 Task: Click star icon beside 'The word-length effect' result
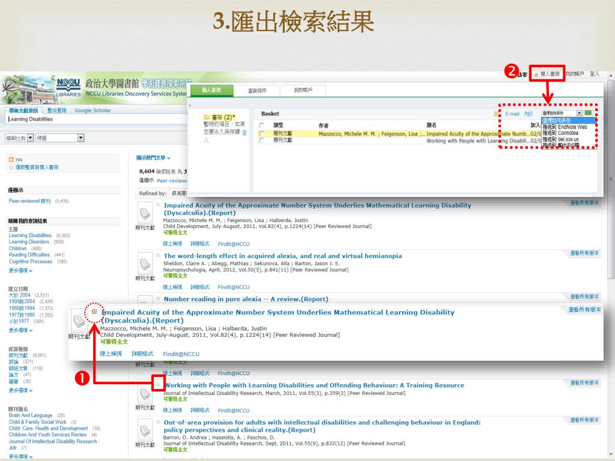click(x=158, y=255)
